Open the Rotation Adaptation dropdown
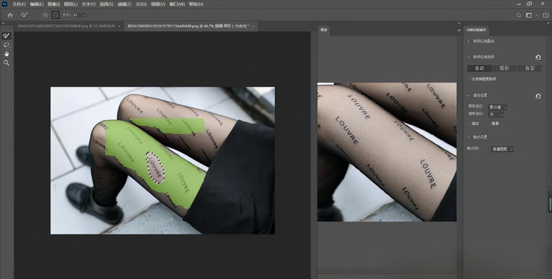Image resolution: width=552 pixels, height=279 pixels. tap(496, 115)
